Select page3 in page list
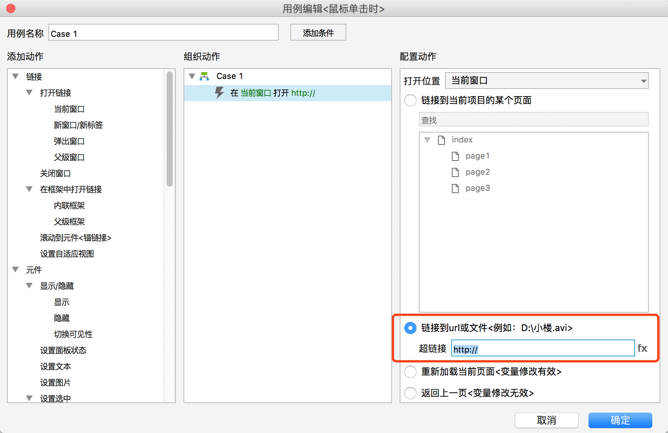This screenshot has width=668, height=433. 478,188
